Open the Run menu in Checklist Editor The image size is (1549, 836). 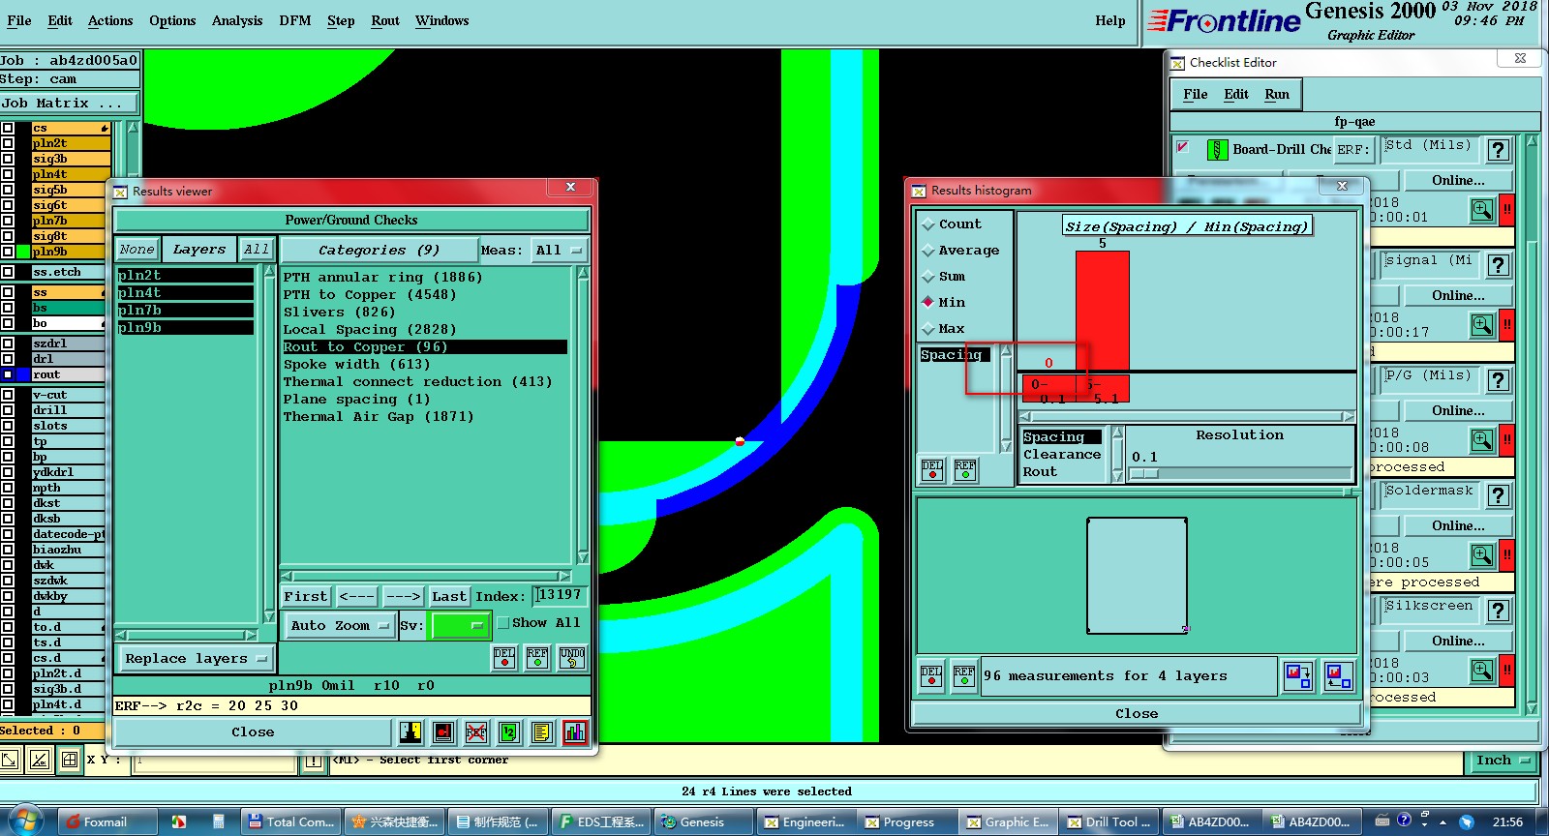tap(1277, 94)
